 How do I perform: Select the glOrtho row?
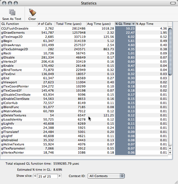pyautogui.click(x=84, y=128)
